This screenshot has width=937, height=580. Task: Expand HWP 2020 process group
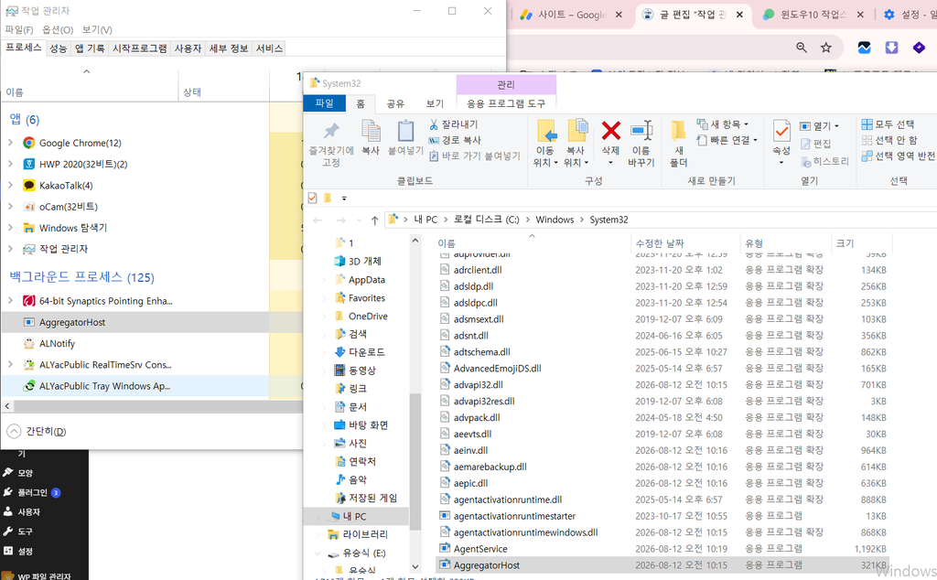tap(10, 164)
